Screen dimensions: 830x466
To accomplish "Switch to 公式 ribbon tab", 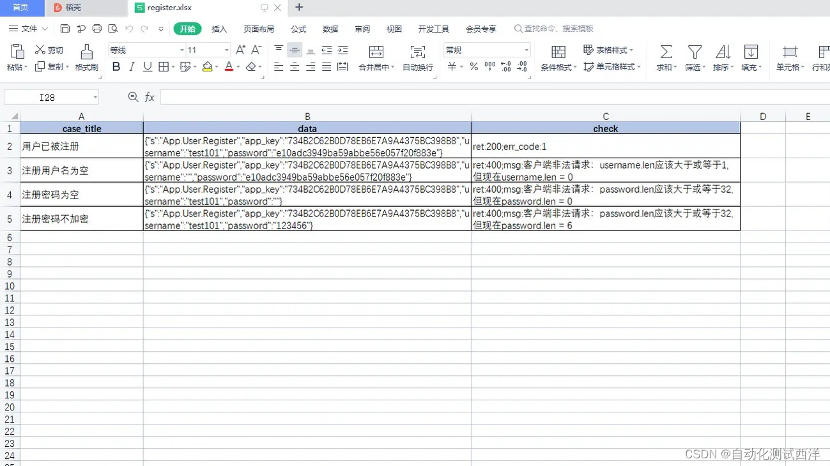I will point(298,29).
